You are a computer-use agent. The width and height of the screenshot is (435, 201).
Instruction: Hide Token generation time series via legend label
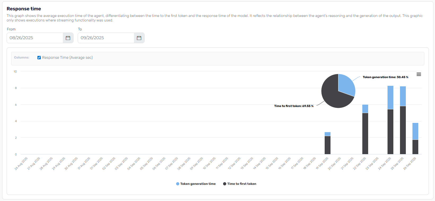click(198, 184)
